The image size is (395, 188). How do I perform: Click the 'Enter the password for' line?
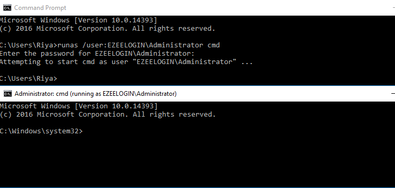97,53
